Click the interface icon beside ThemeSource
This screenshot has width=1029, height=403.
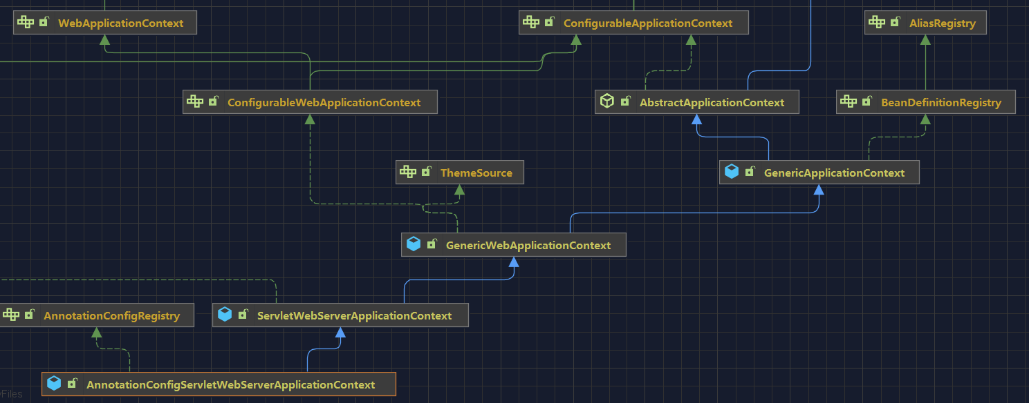coord(407,172)
